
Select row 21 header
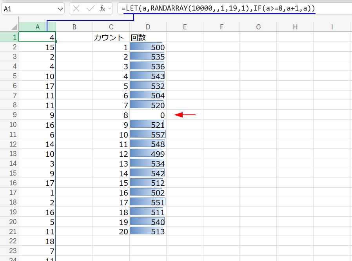pos(9,231)
